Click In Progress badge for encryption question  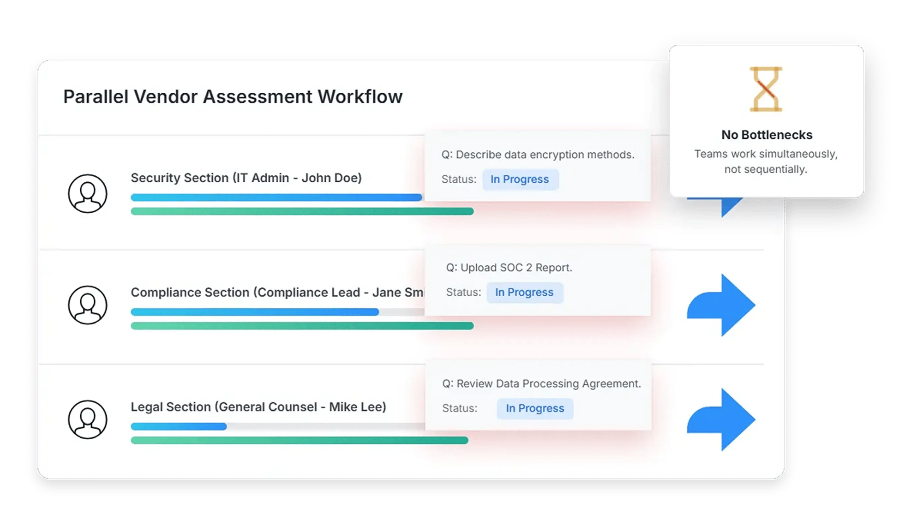coord(520,179)
